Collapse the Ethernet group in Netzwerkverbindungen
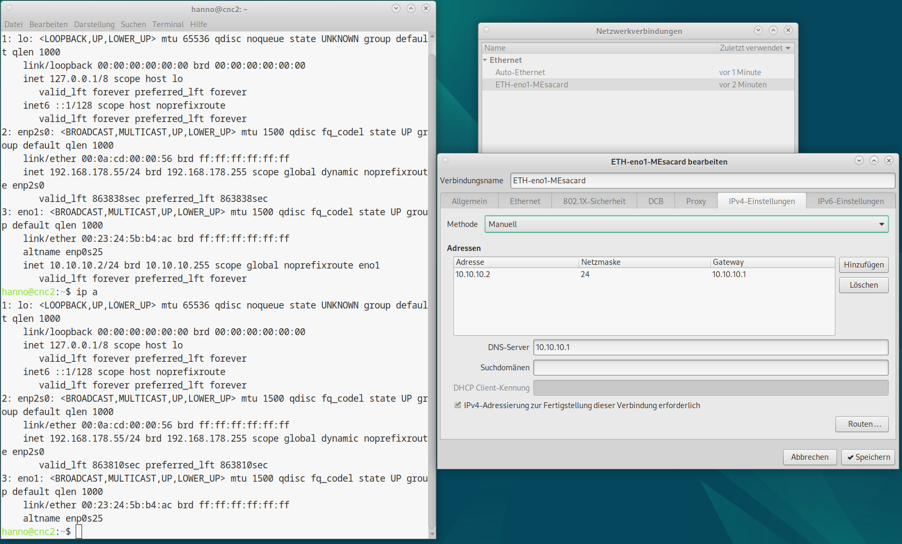Screen dimensions: 902x544 pyautogui.click(x=485, y=60)
